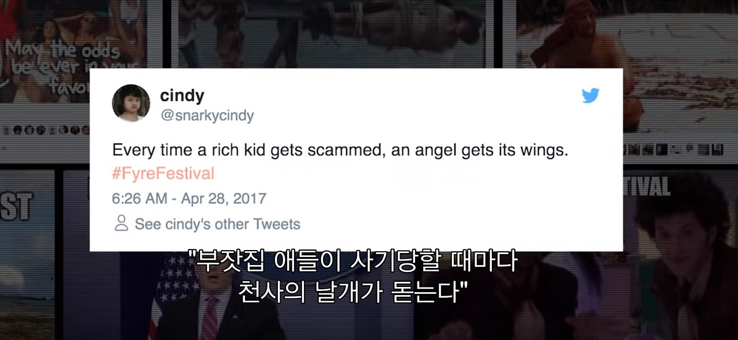The height and width of the screenshot is (340, 738).
Task: Click the Korean subtitle line starting with 천사의
Action: pos(353,292)
